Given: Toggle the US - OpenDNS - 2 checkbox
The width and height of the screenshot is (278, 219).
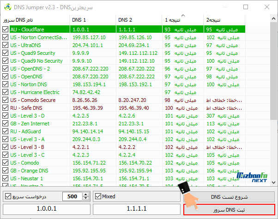Looking at the screenshot, I should [6, 69].
